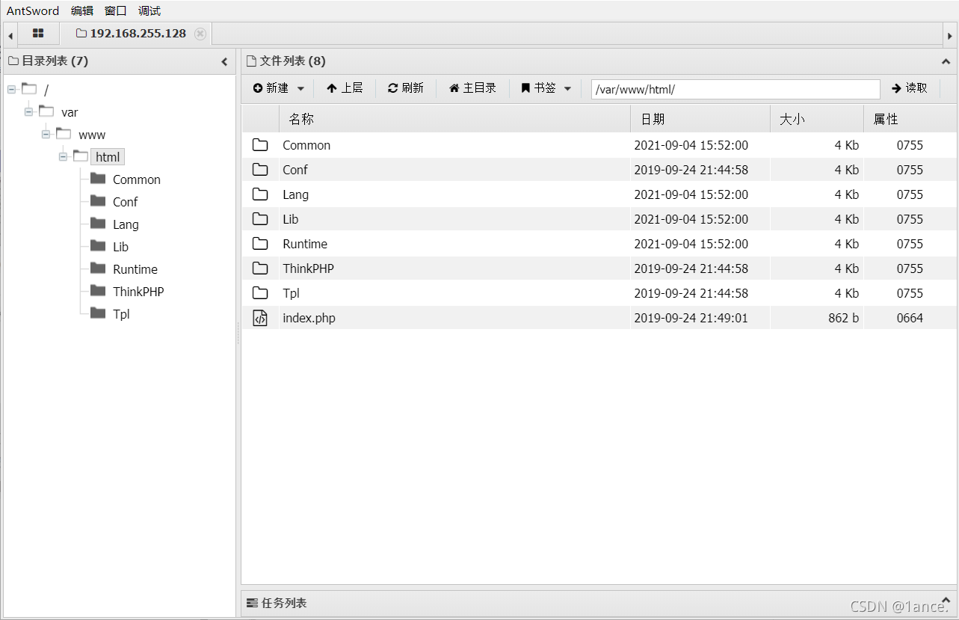
Task: Refresh the list with 刷新
Action: click(406, 88)
